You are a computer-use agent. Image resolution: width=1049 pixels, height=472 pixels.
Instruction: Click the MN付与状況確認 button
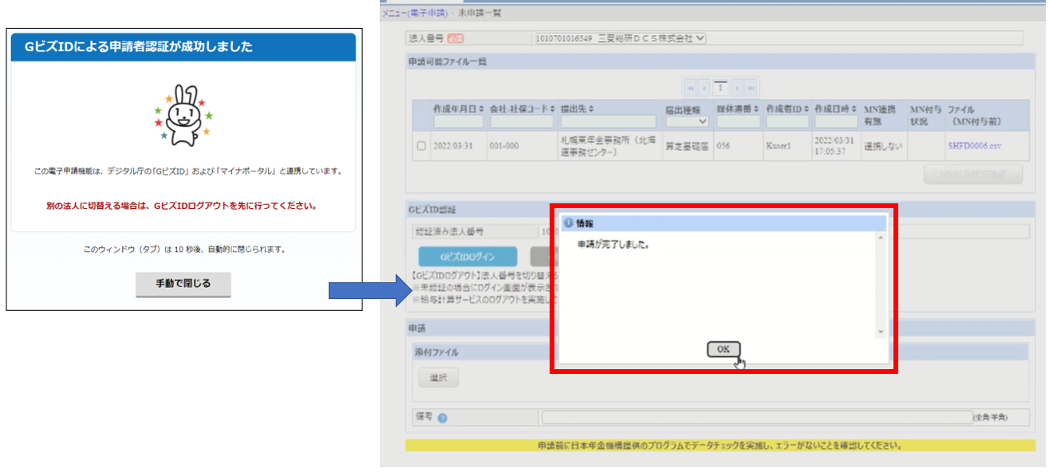tap(972, 175)
